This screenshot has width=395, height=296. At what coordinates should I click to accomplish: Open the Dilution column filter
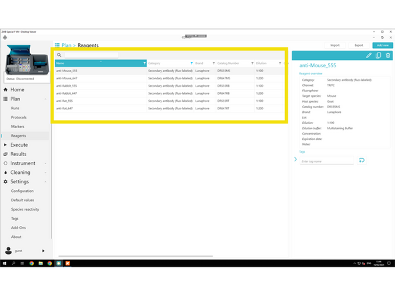(x=280, y=63)
